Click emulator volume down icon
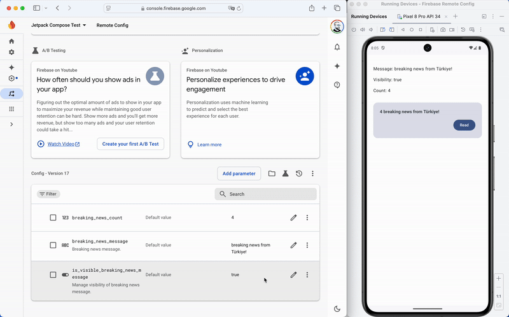Viewport: 509px width, 317px height. 371,29
